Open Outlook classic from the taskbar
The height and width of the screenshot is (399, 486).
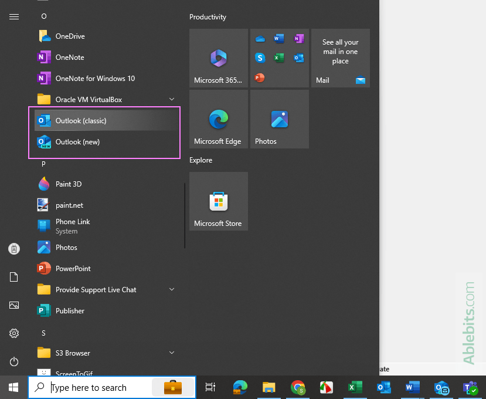pos(384,387)
